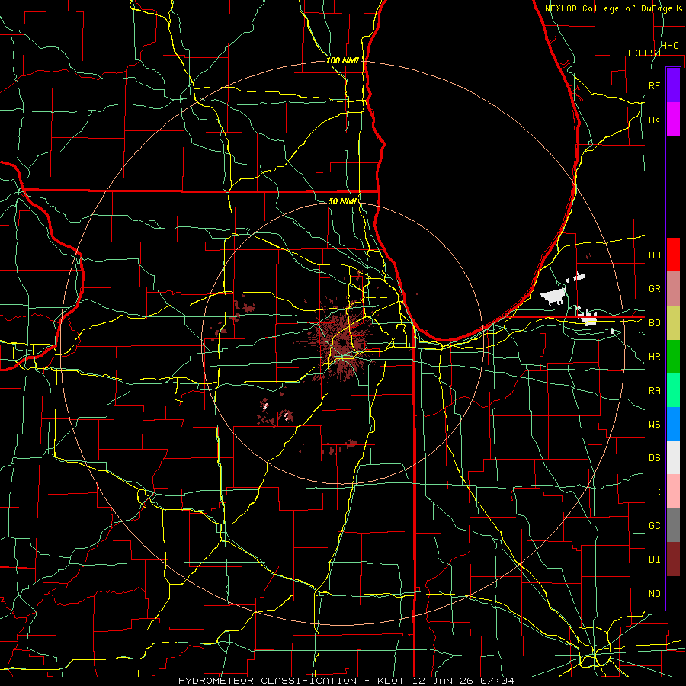Image resolution: width=686 pixels, height=686 pixels.
Task: Click the magenta UK legend color swatch
Action: pos(673,120)
